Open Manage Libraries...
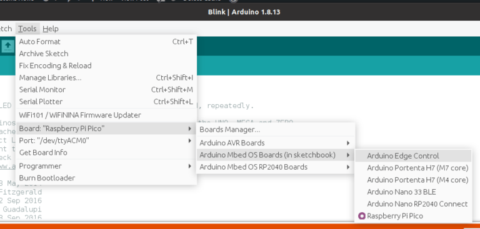Viewport: 480px width, 229px height. [x=106, y=77]
